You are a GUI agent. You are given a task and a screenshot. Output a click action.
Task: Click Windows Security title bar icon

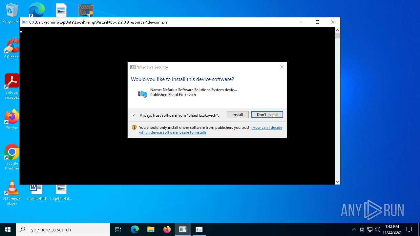(133, 67)
